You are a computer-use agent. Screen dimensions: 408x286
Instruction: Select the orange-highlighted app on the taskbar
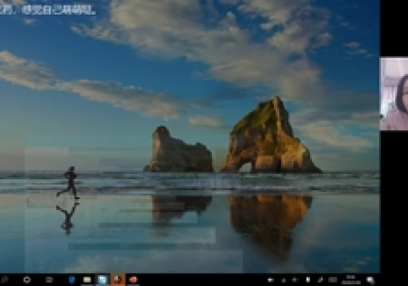tap(117, 280)
